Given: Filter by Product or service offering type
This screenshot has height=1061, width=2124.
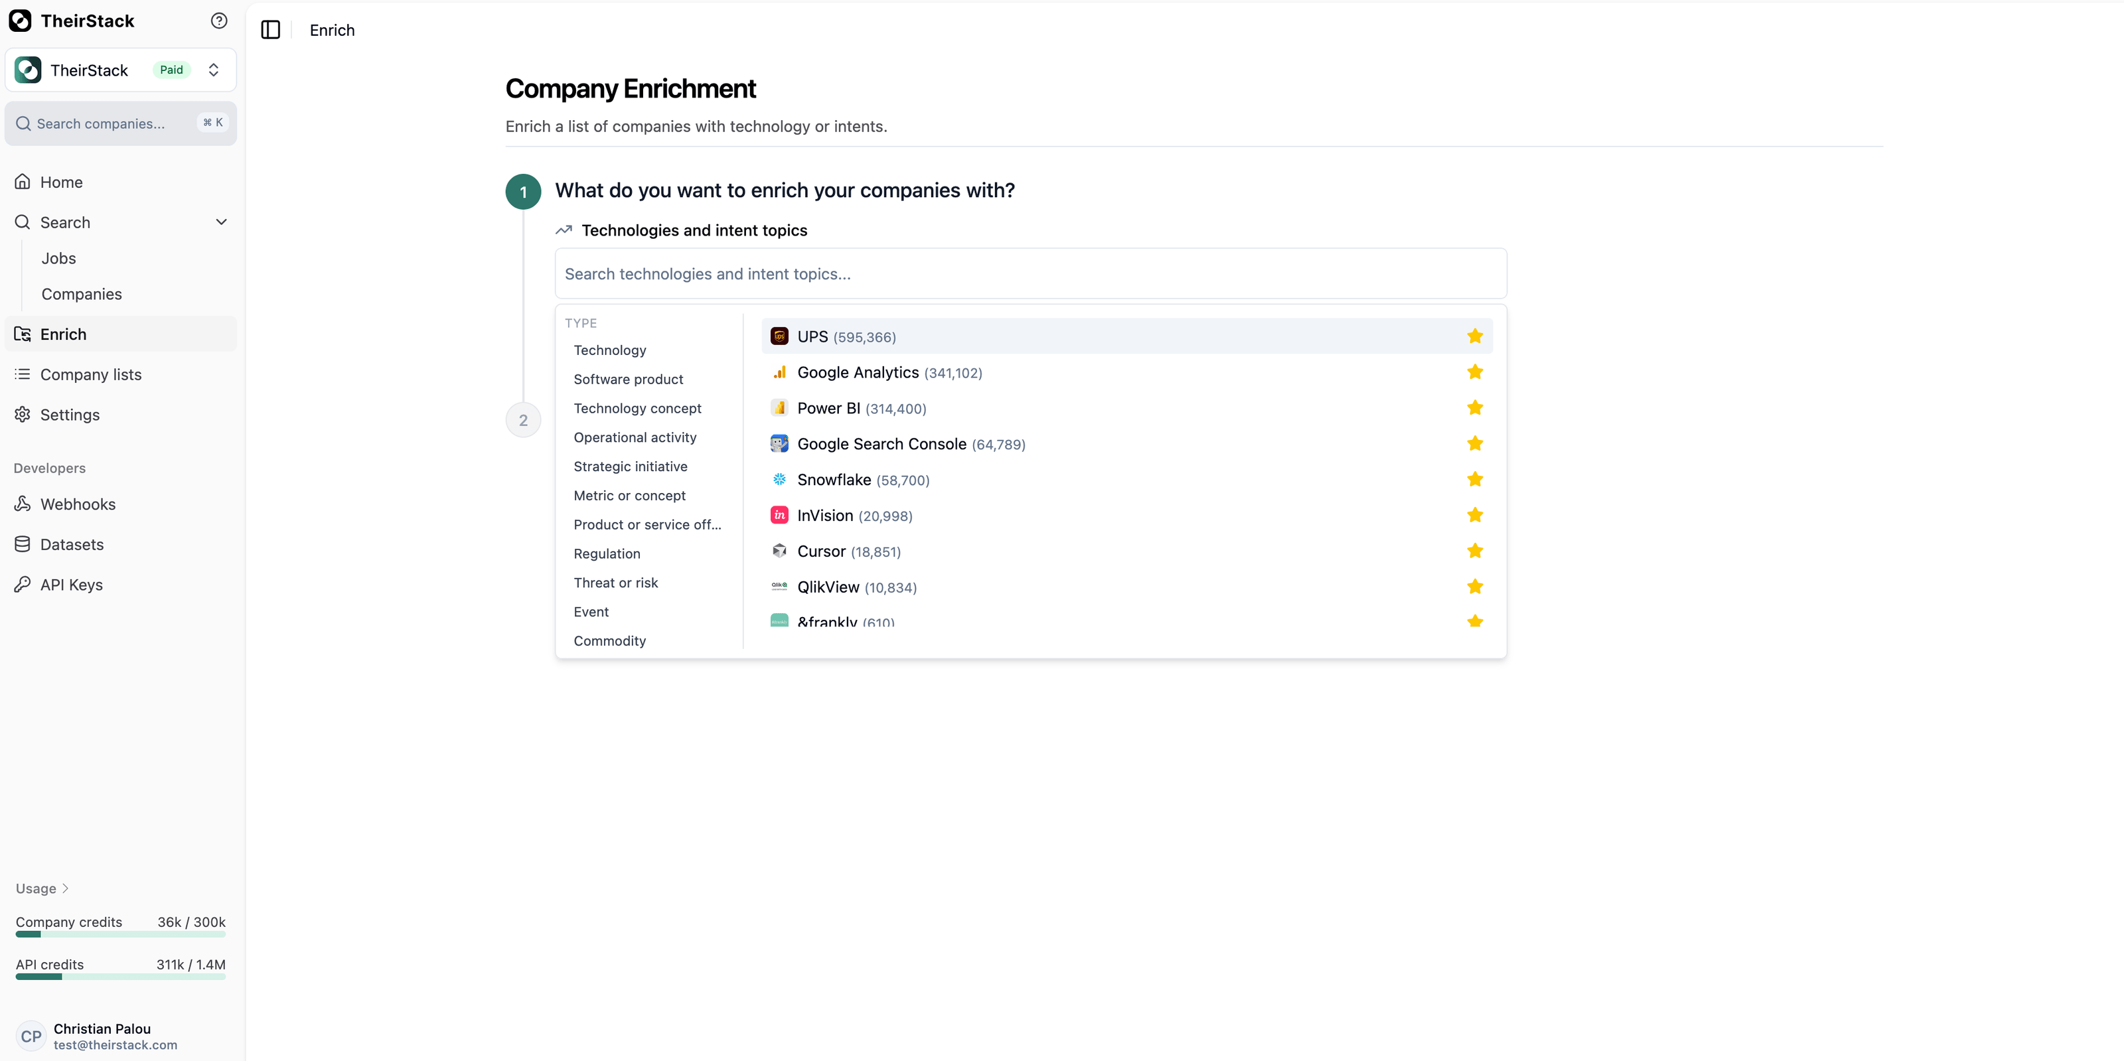Looking at the screenshot, I should pos(647,524).
